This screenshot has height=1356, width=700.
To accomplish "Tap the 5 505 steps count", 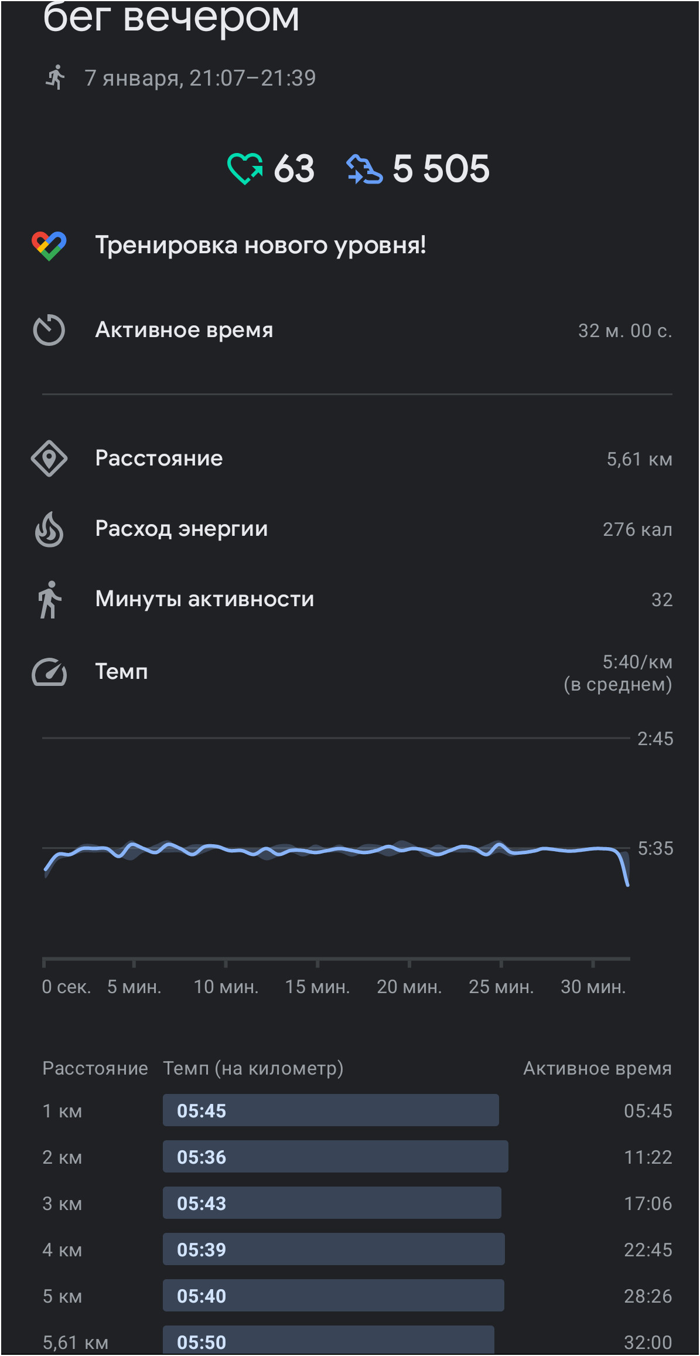I will [x=441, y=169].
